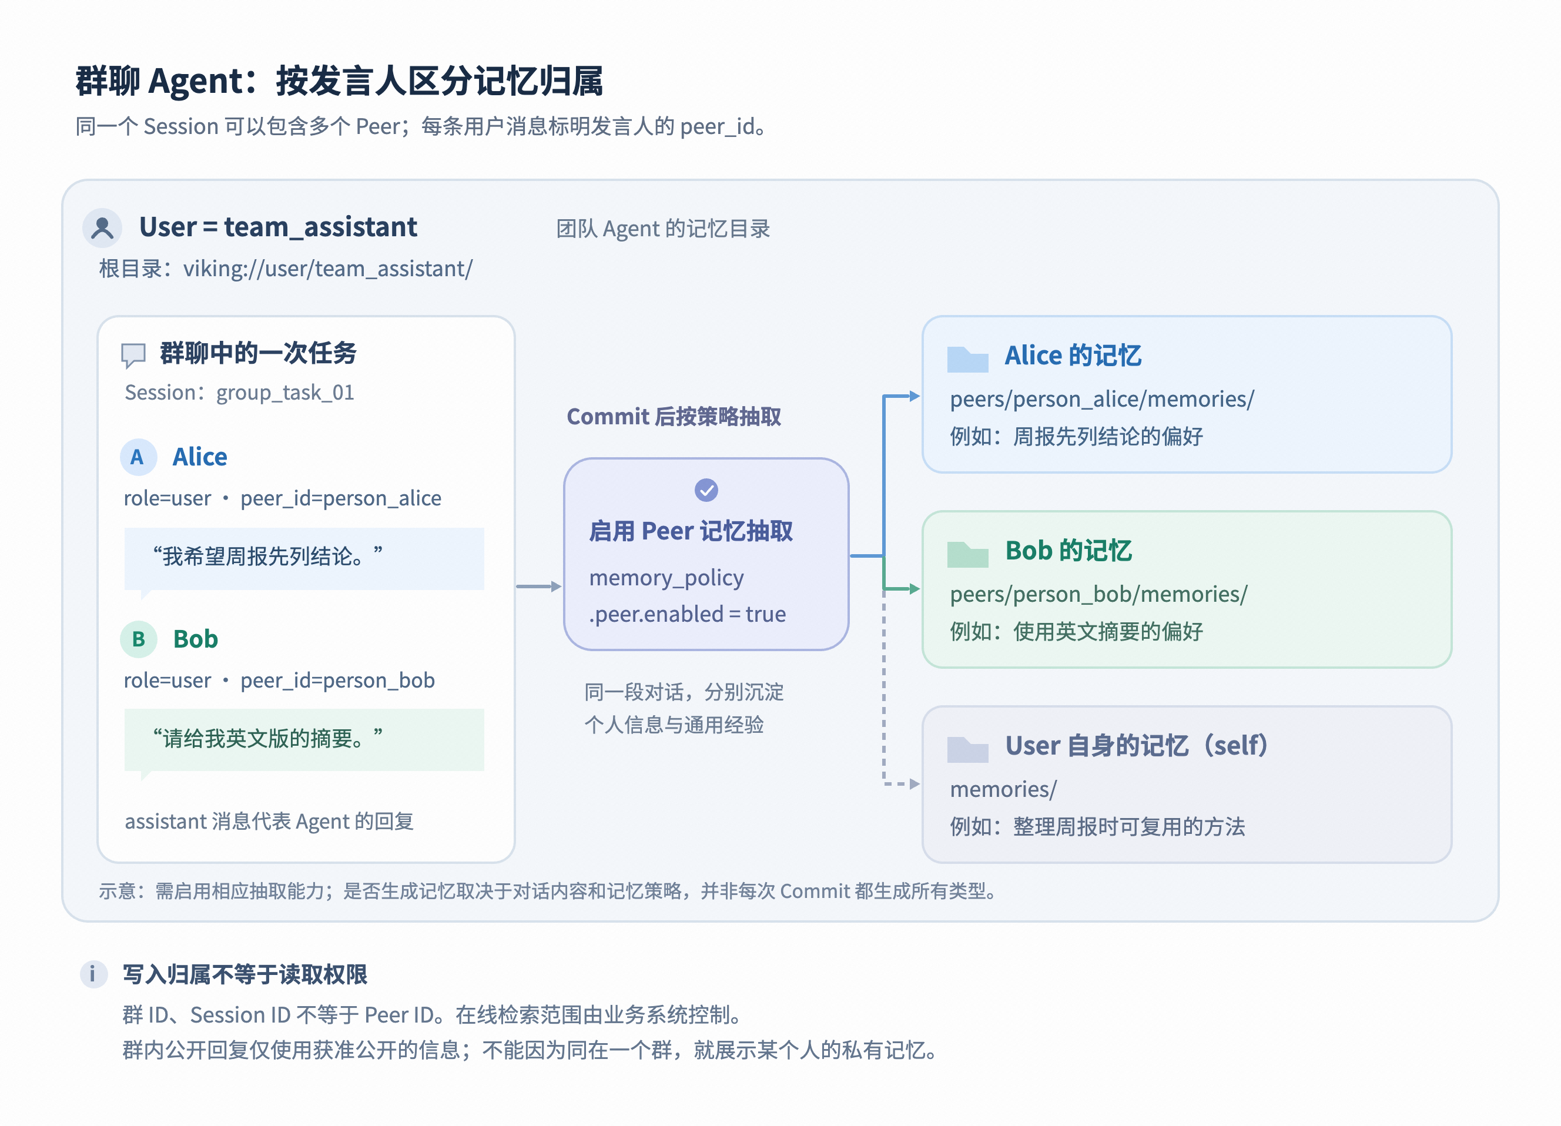
Task: Click the footnote starting with '示意:需启用相应抽取能力'
Action: pyautogui.click(x=548, y=892)
